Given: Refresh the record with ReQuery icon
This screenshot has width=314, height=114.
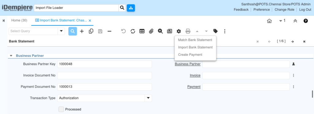Looking at the screenshot, I should pyautogui.click(x=133, y=31).
